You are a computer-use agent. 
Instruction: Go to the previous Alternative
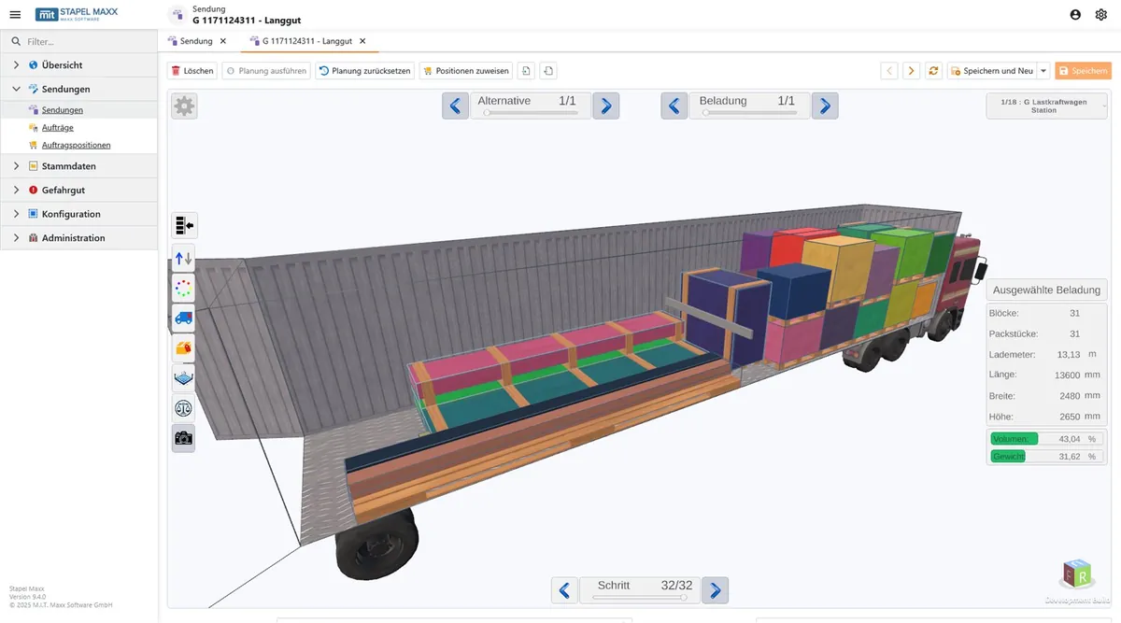point(456,106)
